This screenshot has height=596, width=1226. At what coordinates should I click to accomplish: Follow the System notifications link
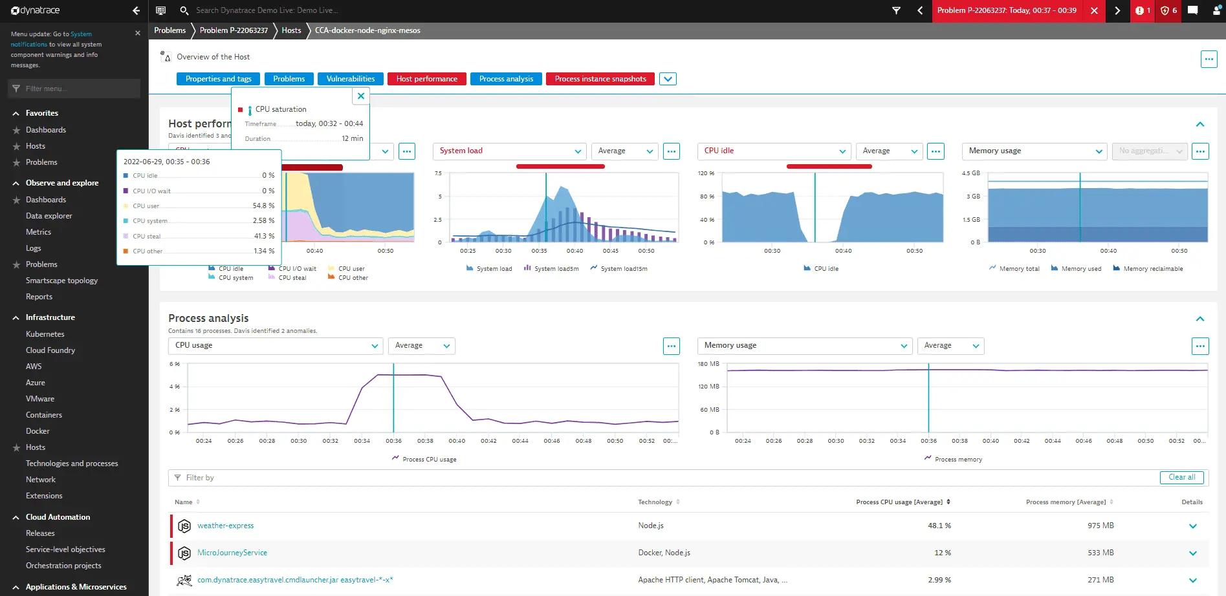click(51, 39)
